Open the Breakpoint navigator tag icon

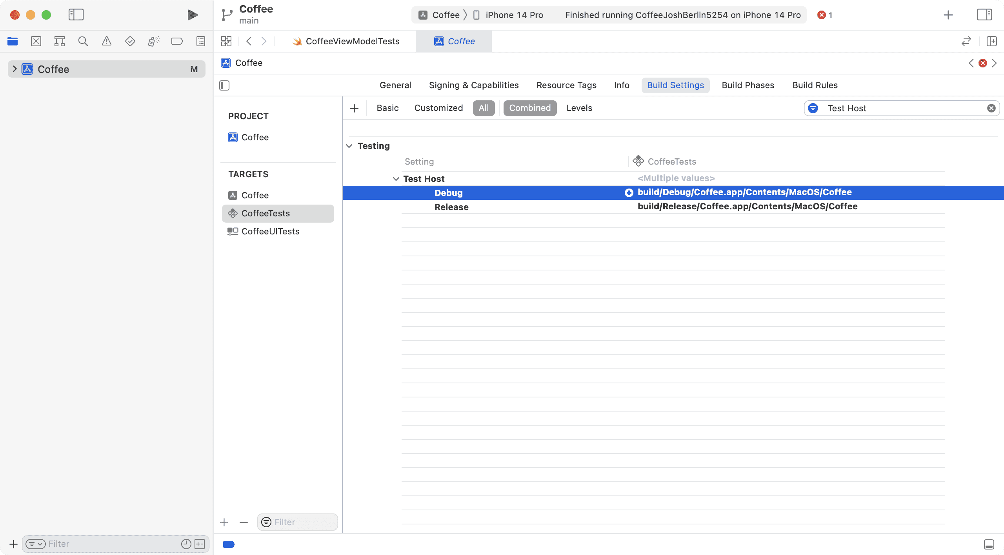pyautogui.click(x=177, y=41)
